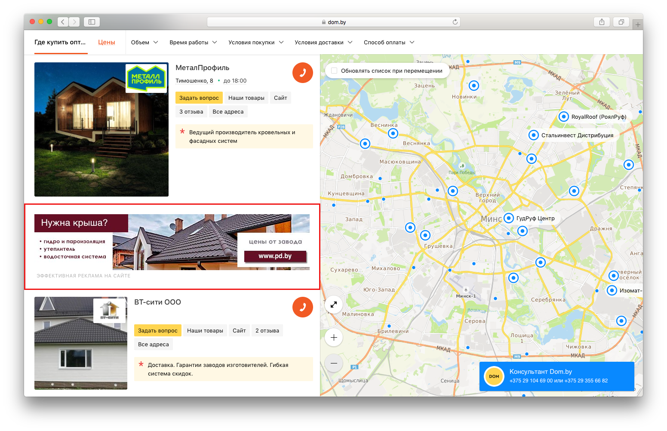This screenshot has width=667, height=431.
Task: Reload the dom.by page
Action: tap(455, 22)
